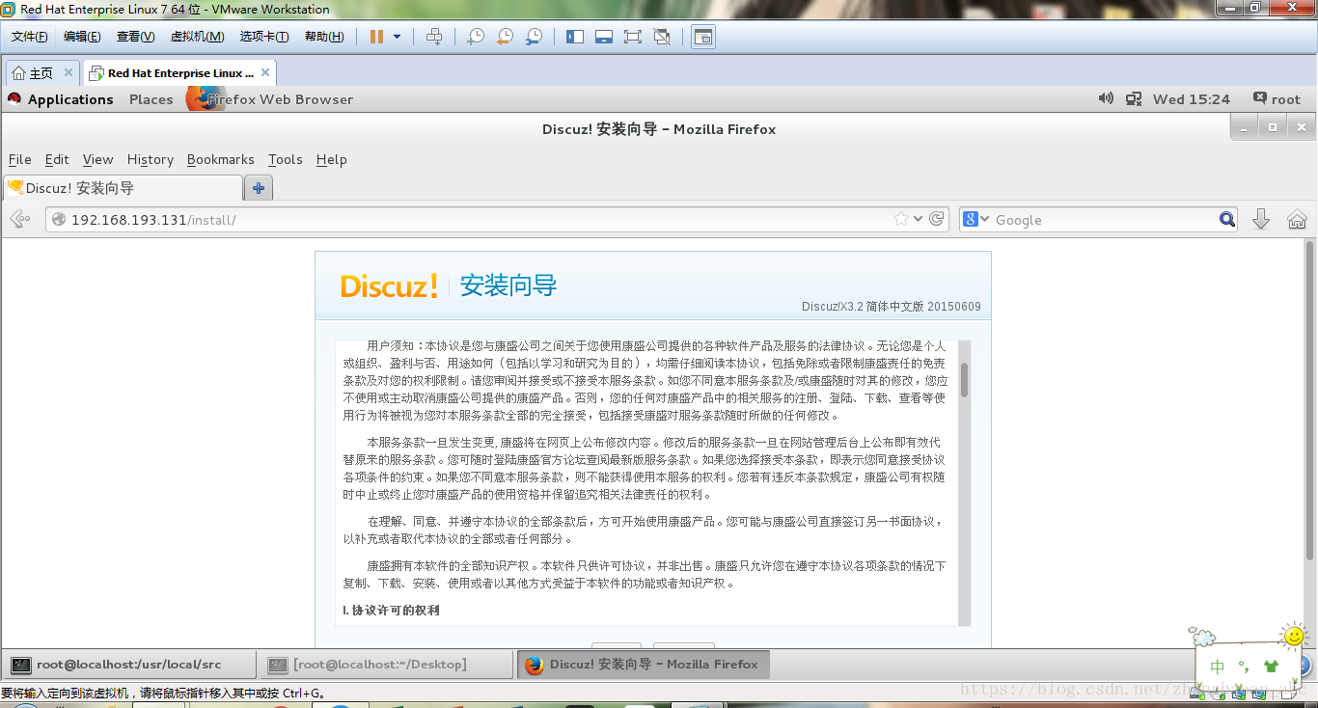Go to Firefox home page icon
This screenshot has height=708, width=1318.
click(1297, 220)
